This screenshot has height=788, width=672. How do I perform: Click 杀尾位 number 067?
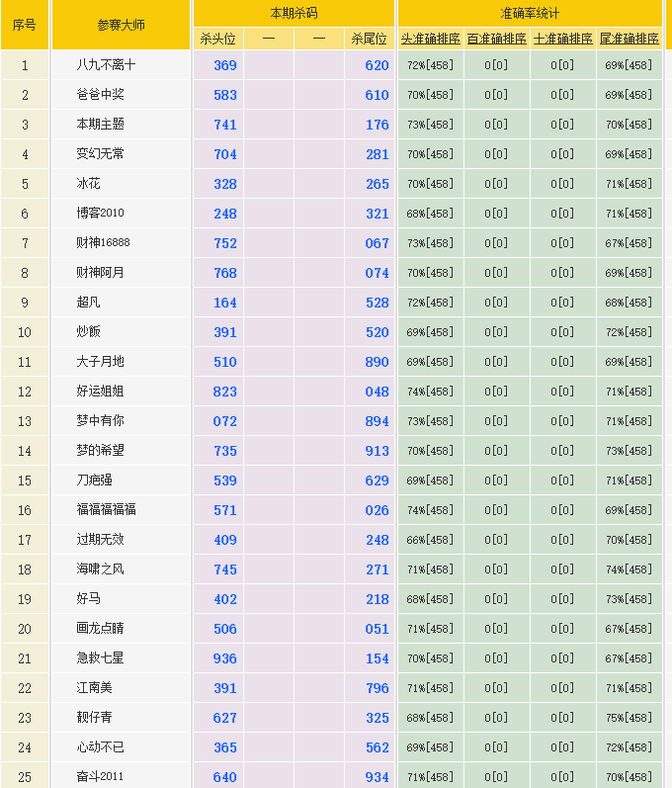pyautogui.click(x=377, y=243)
